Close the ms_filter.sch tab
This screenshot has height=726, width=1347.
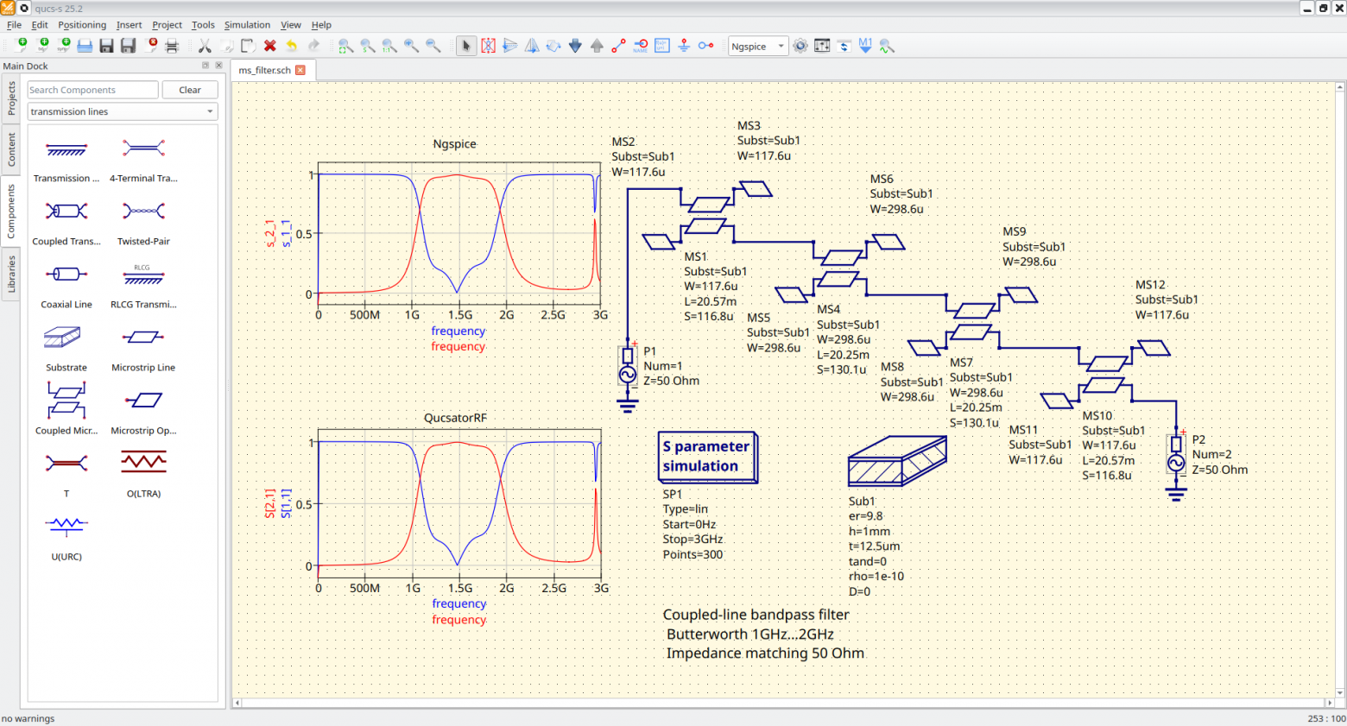pyautogui.click(x=300, y=70)
